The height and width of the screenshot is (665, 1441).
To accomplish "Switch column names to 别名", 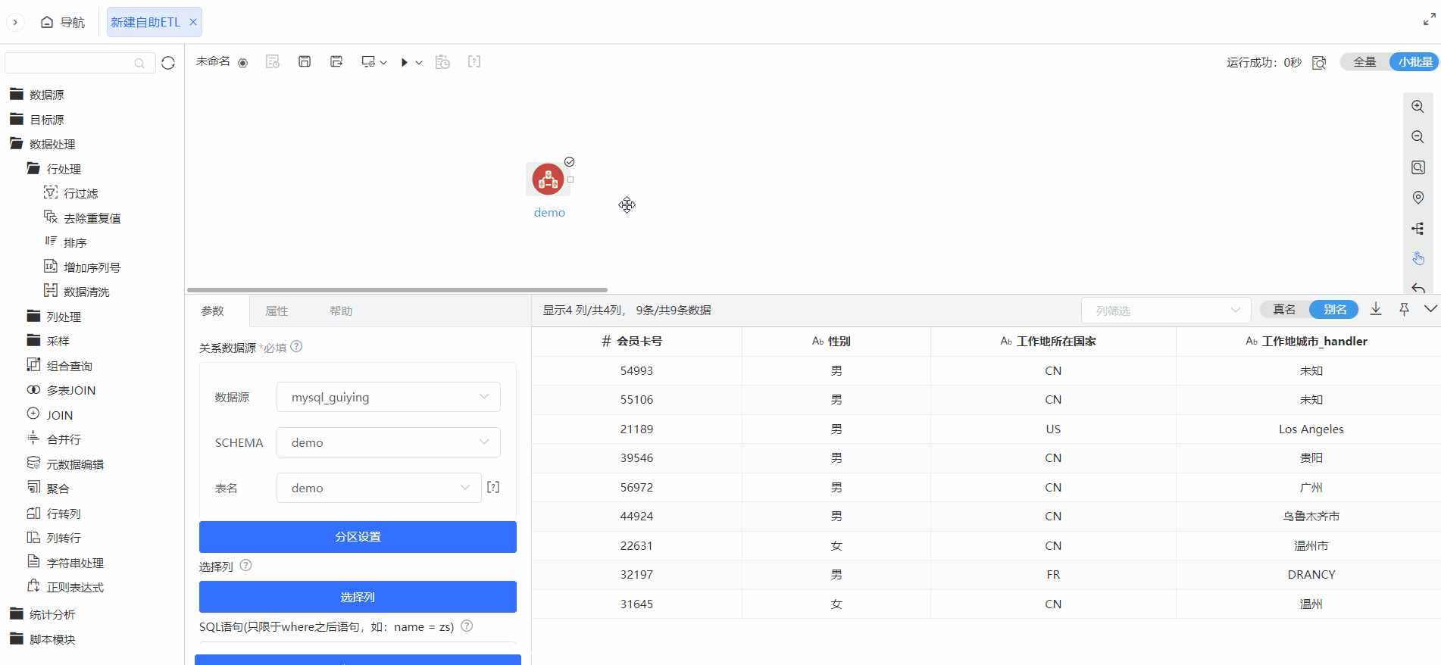I will pos(1334,310).
